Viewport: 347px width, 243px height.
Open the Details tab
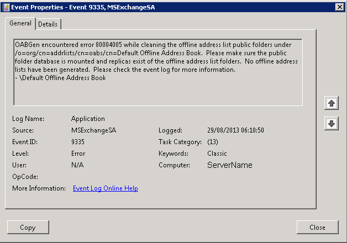(48, 24)
